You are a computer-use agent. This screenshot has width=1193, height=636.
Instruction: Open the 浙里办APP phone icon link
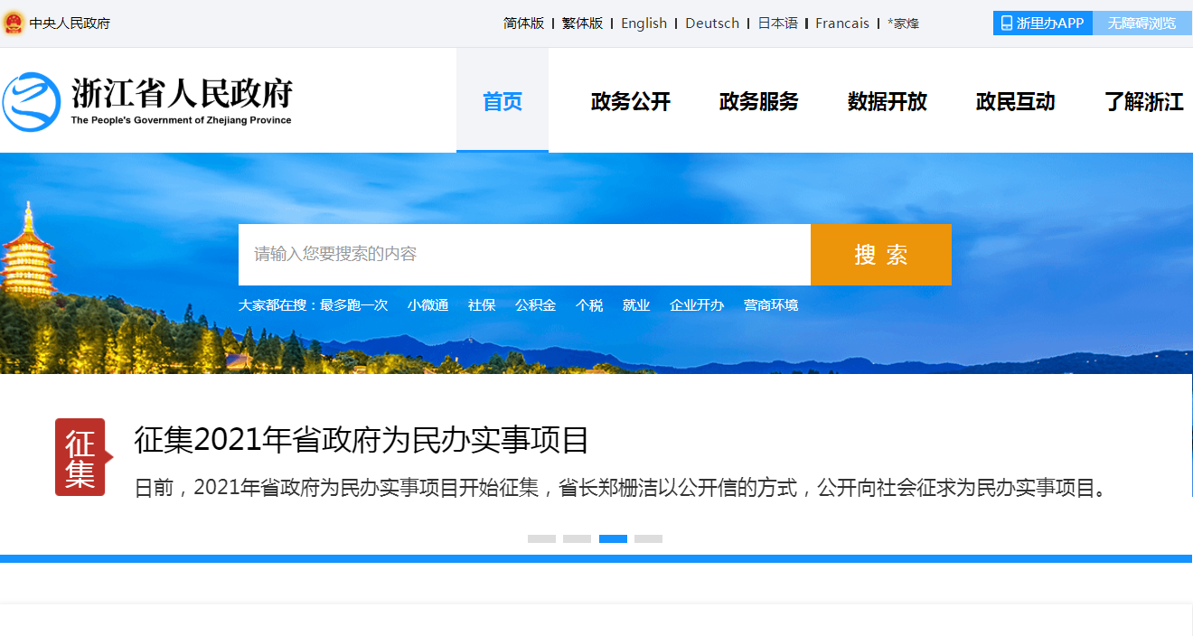(1007, 23)
